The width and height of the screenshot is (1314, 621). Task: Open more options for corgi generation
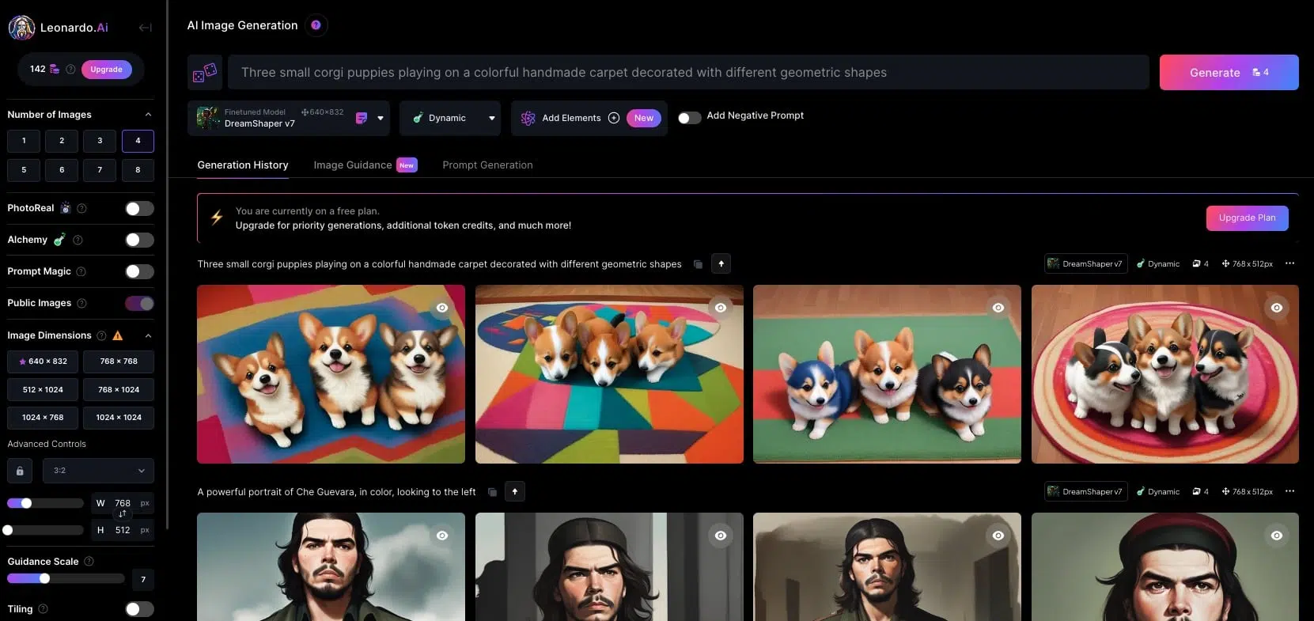tap(1289, 263)
